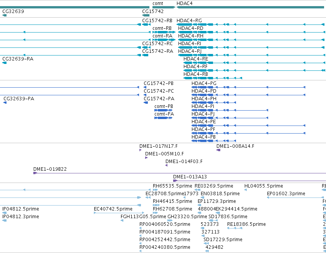Click EST label RH46415.5prime
The width and height of the screenshot is (326, 253).
[x=172, y=202]
